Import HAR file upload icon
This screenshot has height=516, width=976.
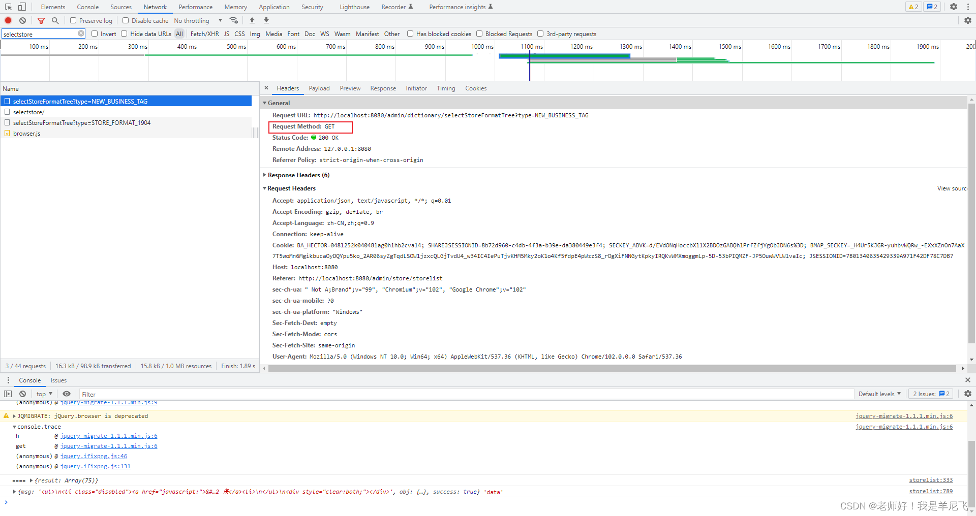252,20
